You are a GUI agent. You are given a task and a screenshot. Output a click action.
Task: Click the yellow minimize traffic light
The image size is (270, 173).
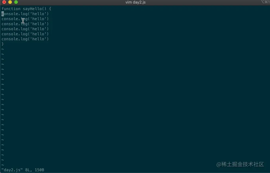(x=10, y=2)
